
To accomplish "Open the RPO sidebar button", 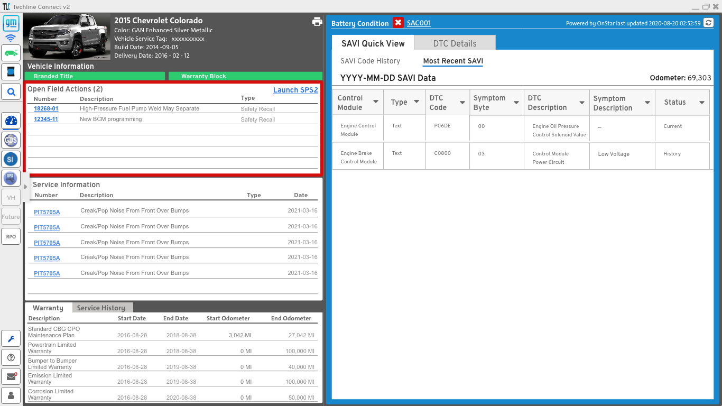I will click(11, 236).
